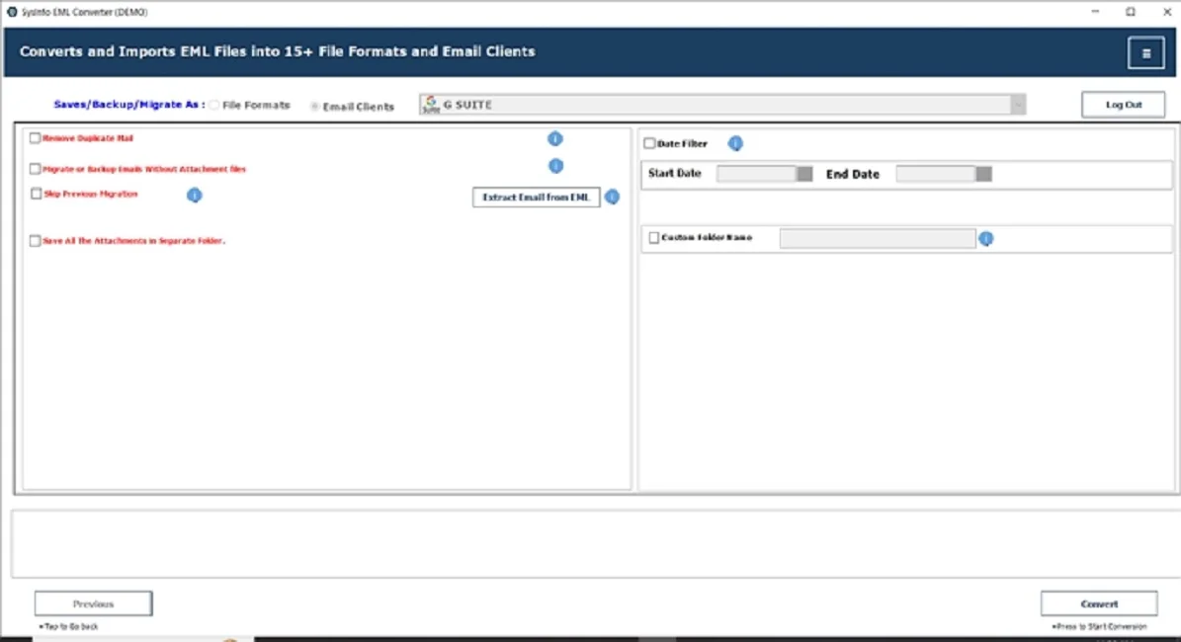The height and width of the screenshot is (642, 1181).
Task: Open the End Date calendar picker
Action: 983,174
